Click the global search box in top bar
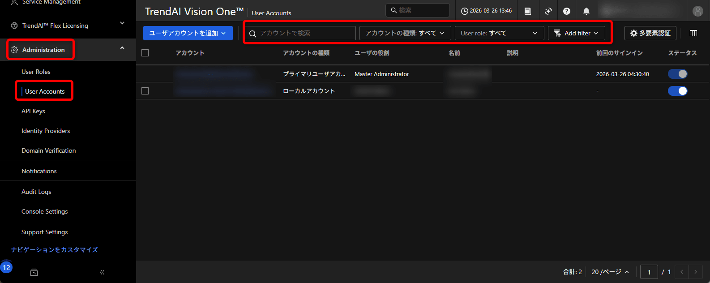 pos(418,10)
